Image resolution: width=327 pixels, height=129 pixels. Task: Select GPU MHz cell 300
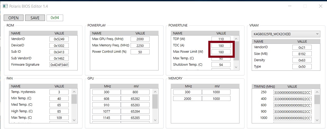(x=106, y=92)
